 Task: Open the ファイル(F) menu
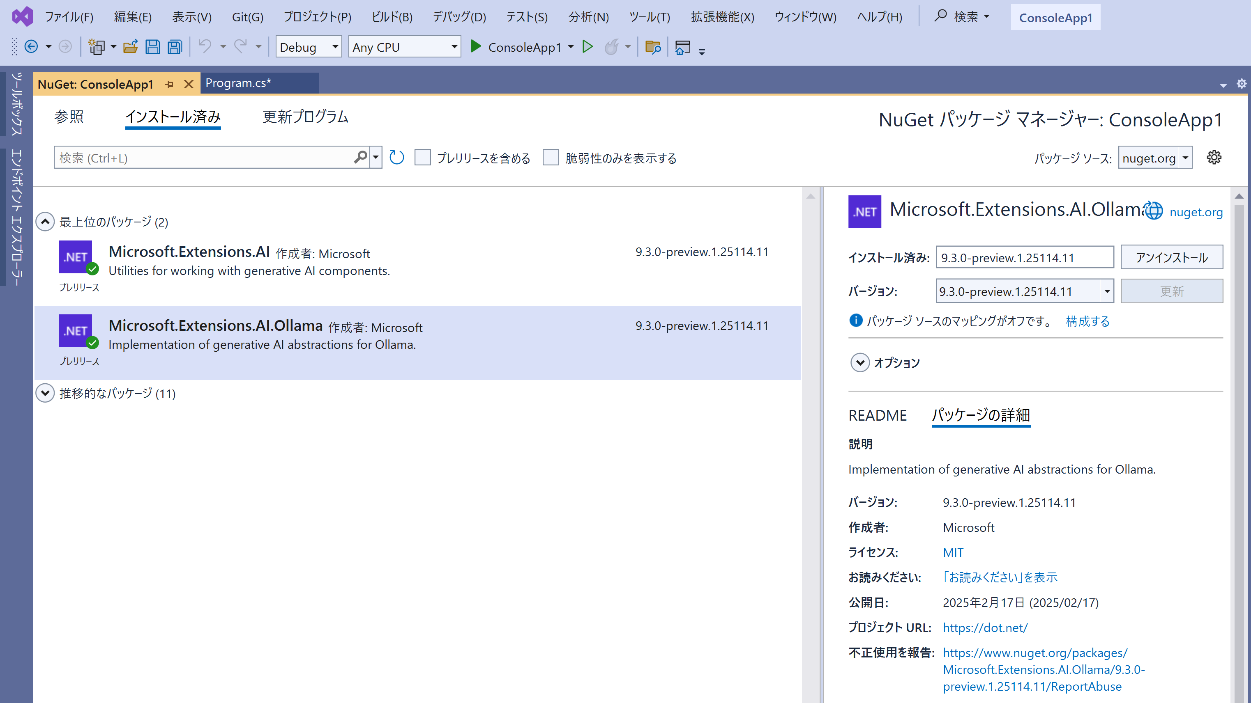[69, 17]
